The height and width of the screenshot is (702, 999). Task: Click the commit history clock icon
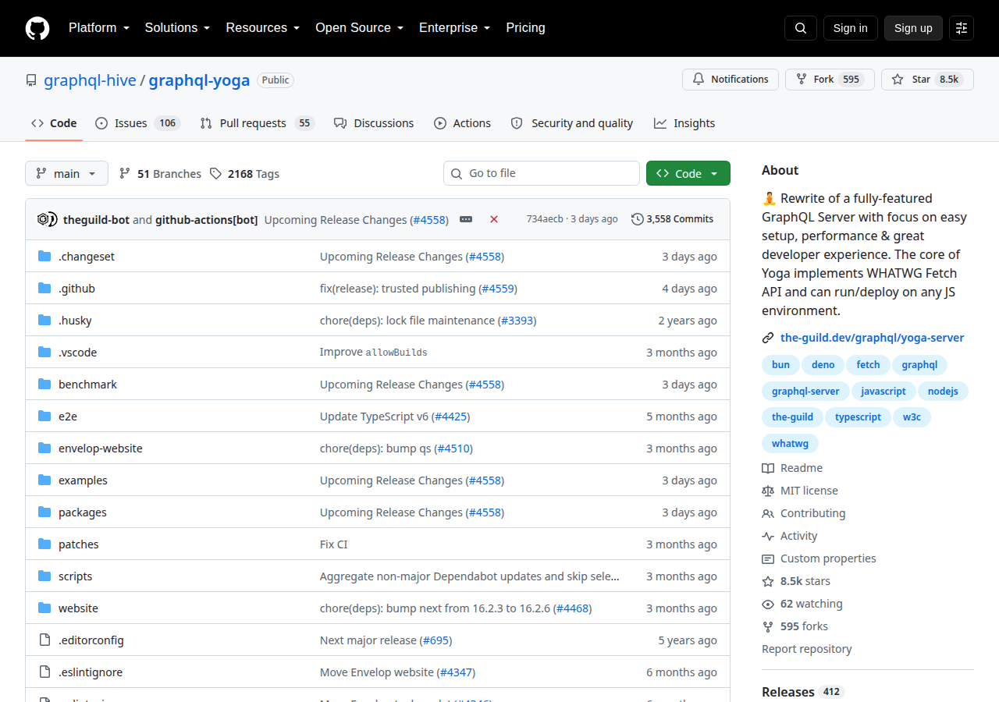(x=638, y=219)
